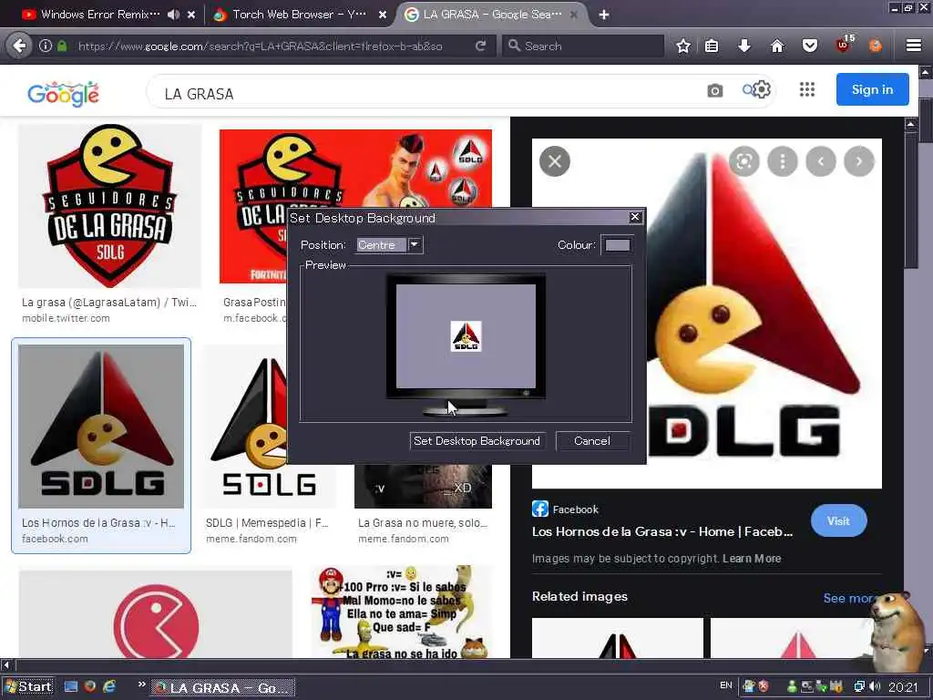This screenshot has height=700, width=933.
Task: Open the uBlock Origin extension icon
Action: [843, 45]
